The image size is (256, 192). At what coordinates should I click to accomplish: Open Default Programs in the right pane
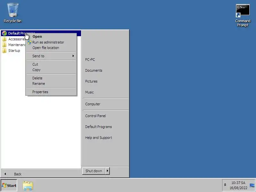(x=99, y=127)
